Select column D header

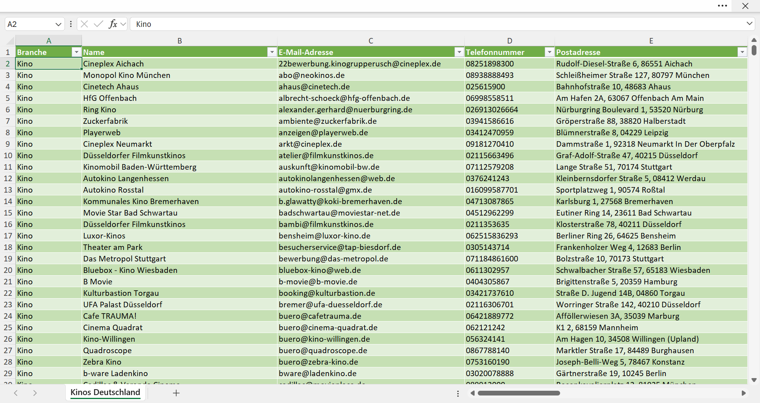(510, 41)
